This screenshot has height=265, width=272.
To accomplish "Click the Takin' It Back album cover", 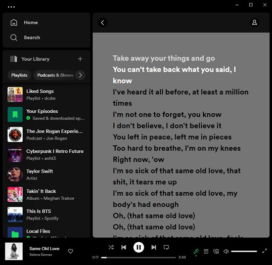I will coord(15,194).
